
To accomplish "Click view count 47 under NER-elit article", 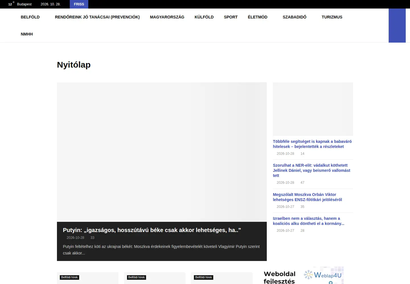I will click(302, 183).
